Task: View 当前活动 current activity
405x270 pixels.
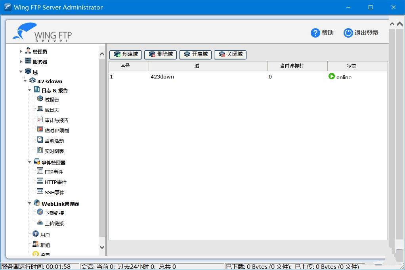Action: click(x=53, y=140)
